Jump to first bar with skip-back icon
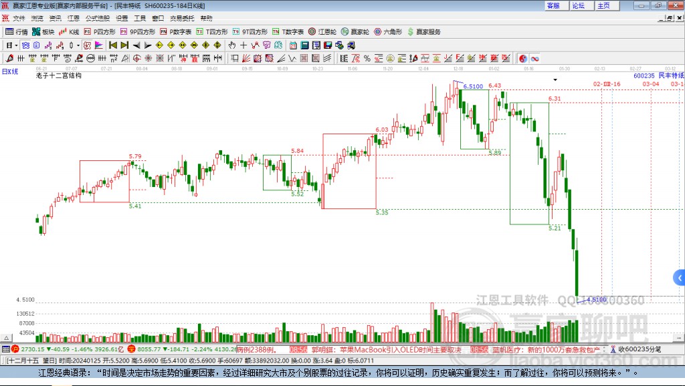Image resolution: width=685 pixels, height=386 pixels. pos(112,45)
